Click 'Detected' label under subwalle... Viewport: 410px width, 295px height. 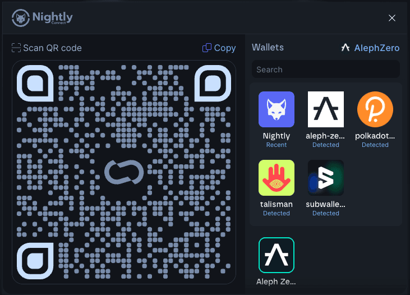click(x=326, y=213)
